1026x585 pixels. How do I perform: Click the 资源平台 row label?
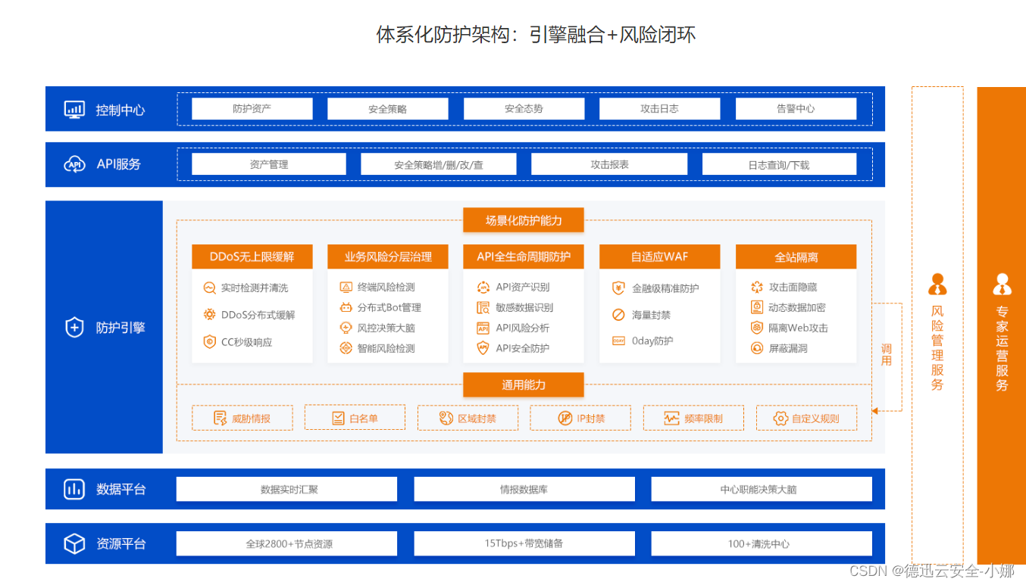[120, 543]
